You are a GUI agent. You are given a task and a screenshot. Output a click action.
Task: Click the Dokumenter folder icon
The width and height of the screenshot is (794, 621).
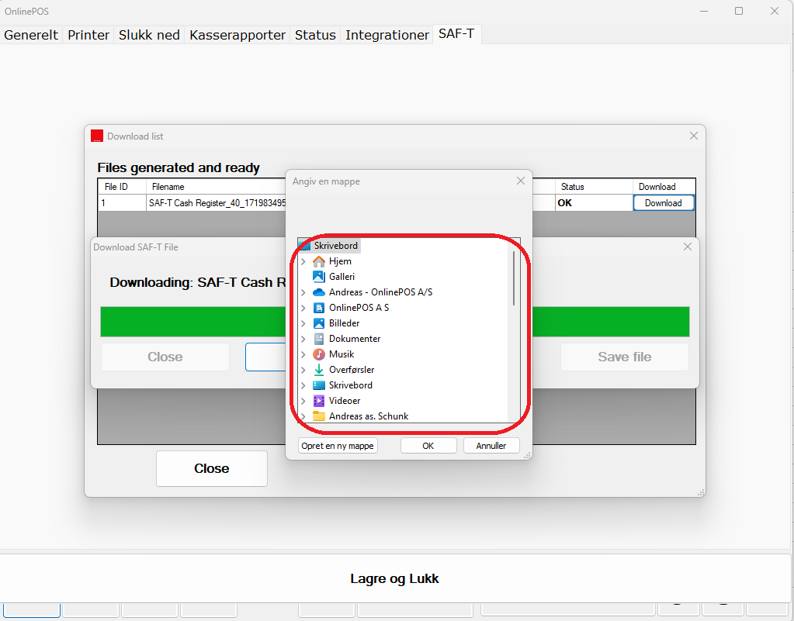coord(318,339)
